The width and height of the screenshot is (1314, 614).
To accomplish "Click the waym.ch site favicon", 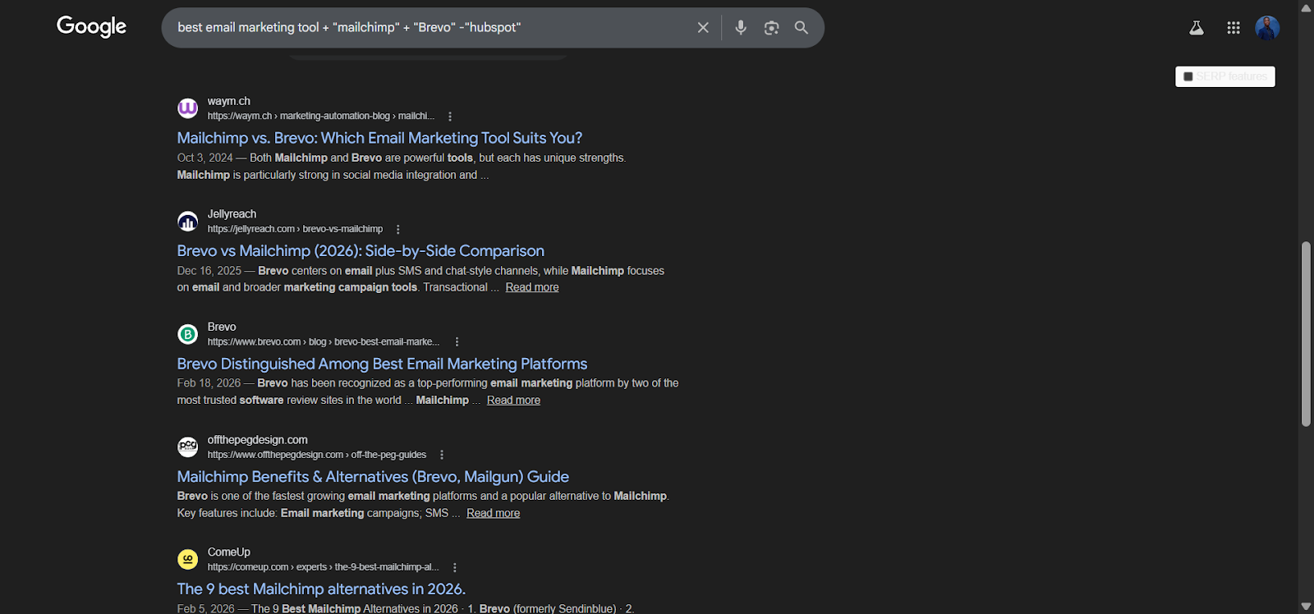I will point(188,108).
